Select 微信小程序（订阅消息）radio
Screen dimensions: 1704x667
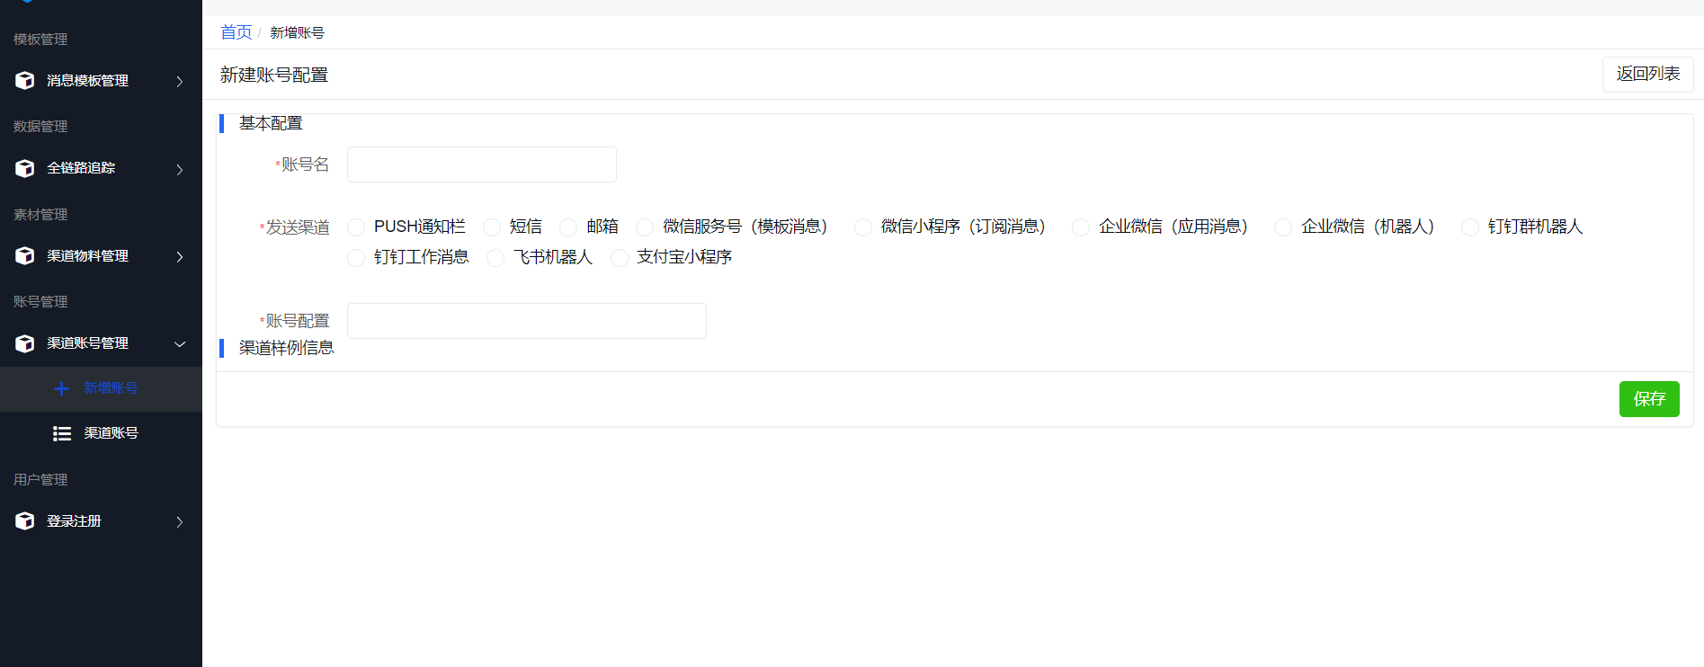point(863,227)
